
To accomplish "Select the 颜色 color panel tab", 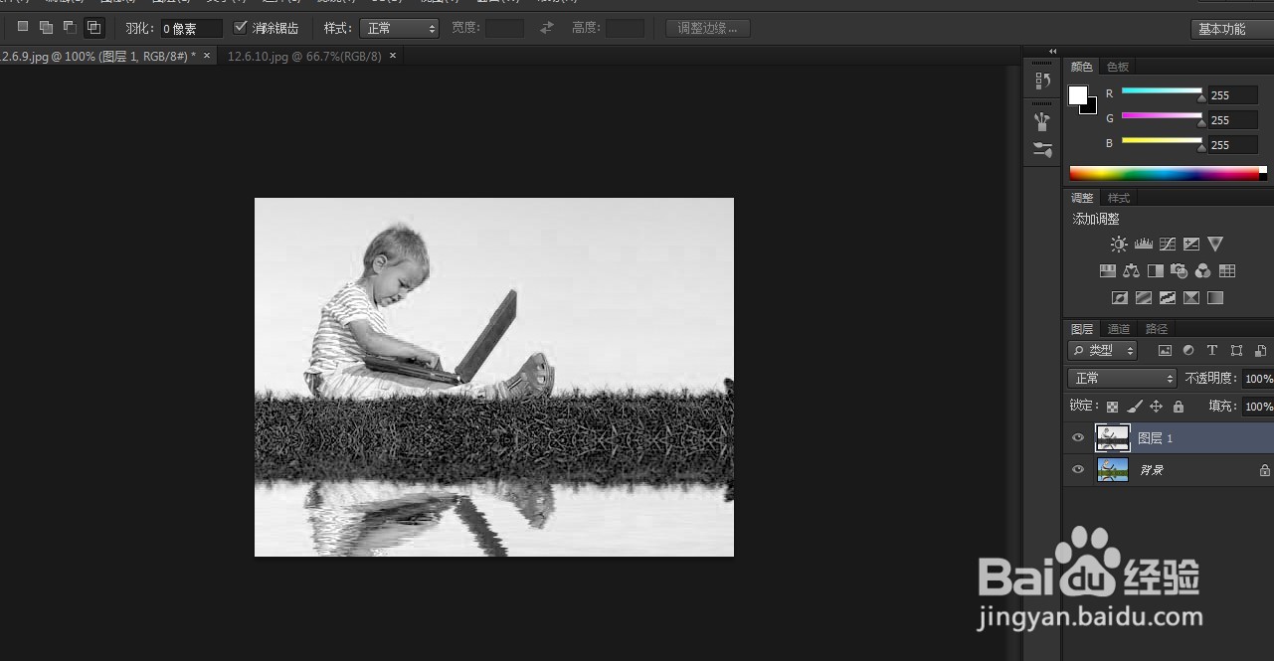I will tap(1081, 67).
